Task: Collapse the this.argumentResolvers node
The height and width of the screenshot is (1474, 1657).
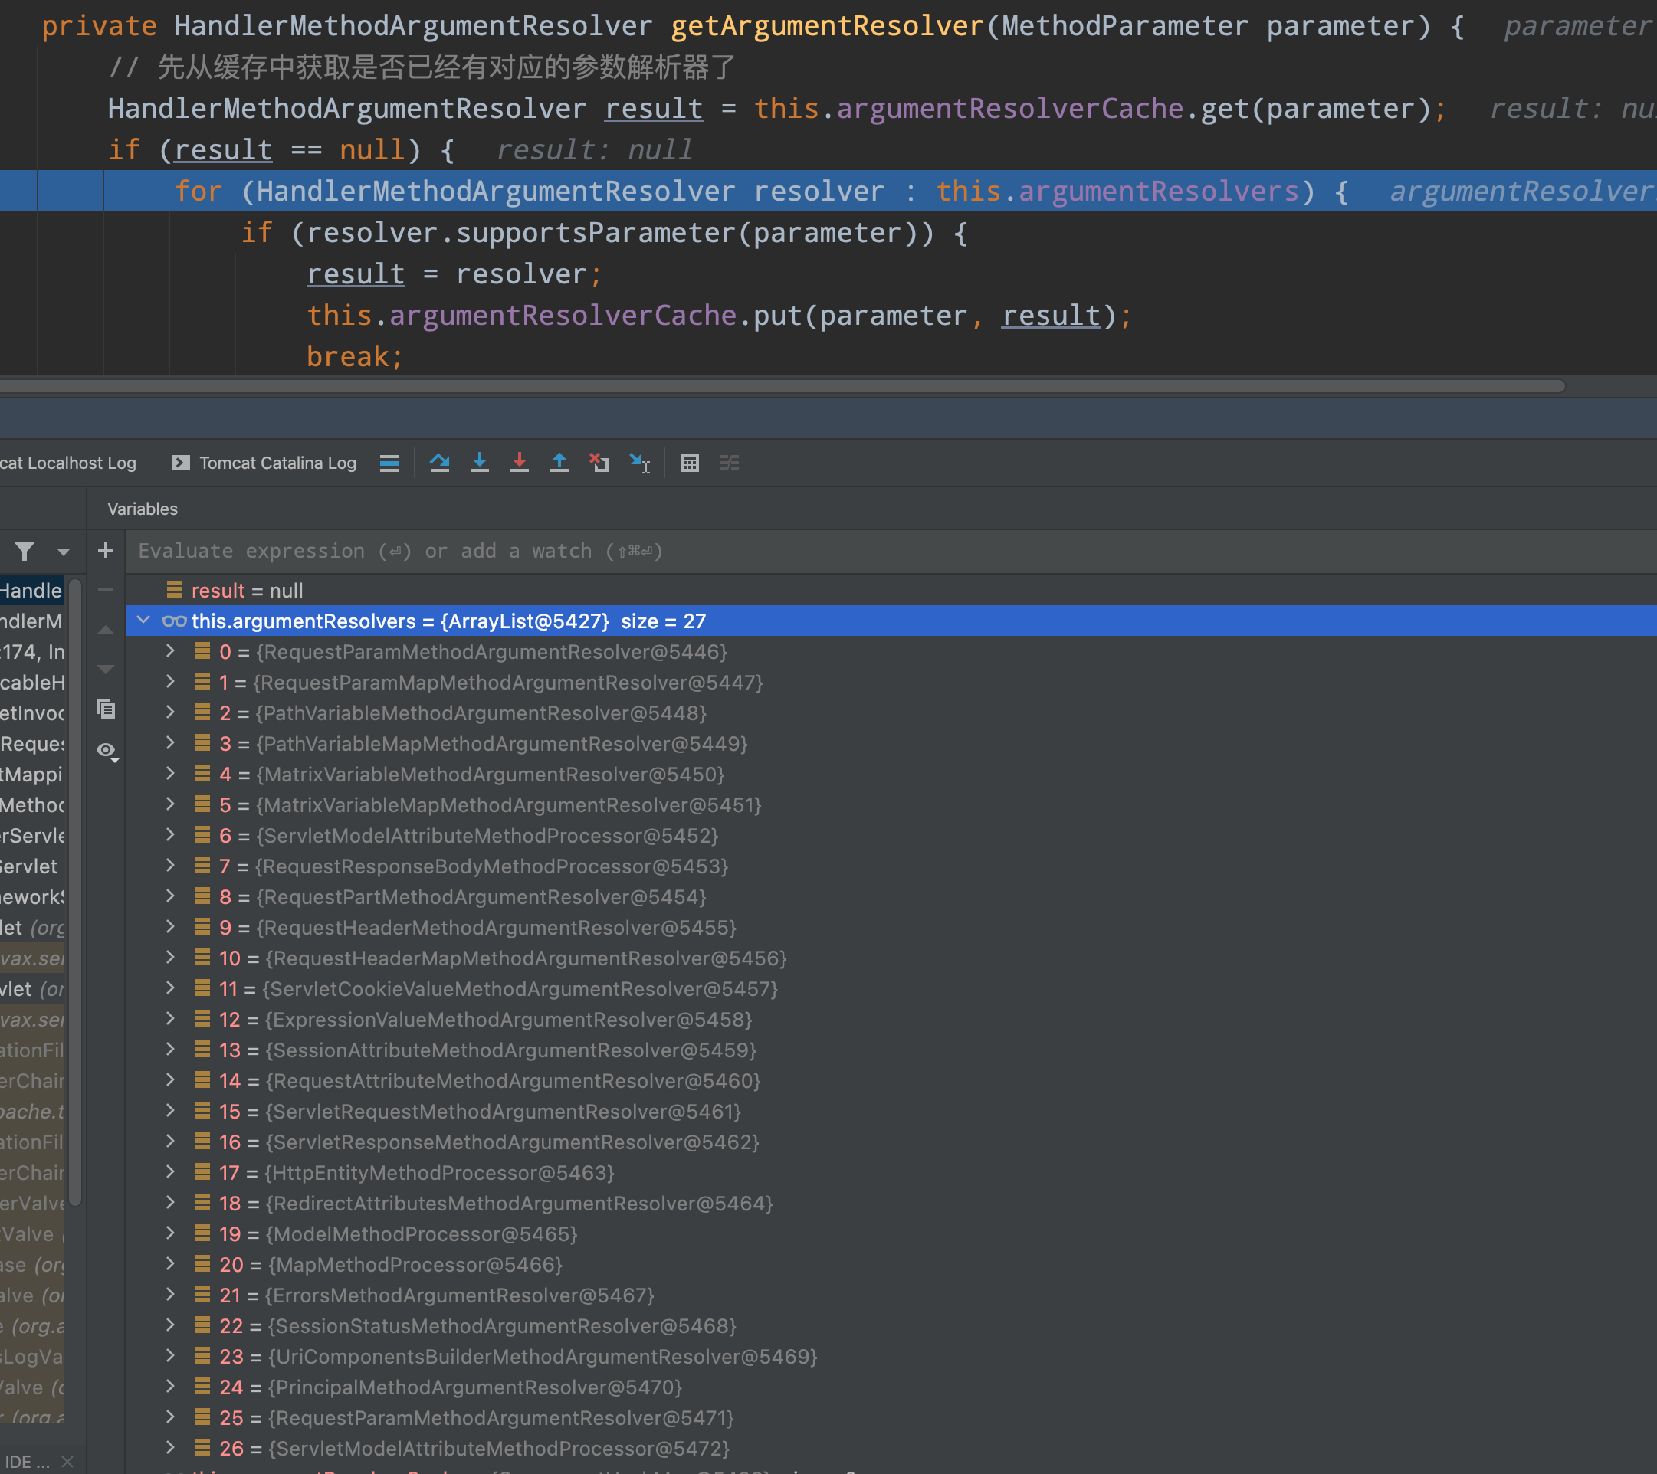Action: [x=143, y=621]
